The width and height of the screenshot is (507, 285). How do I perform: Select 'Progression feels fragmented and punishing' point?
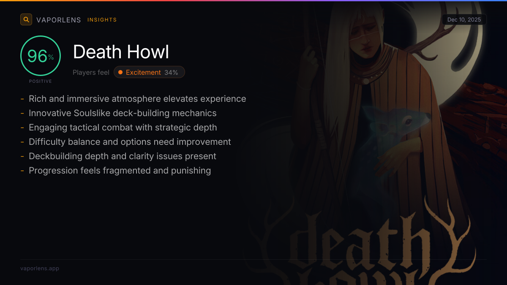pyautogui.click(x=120, y=171)
